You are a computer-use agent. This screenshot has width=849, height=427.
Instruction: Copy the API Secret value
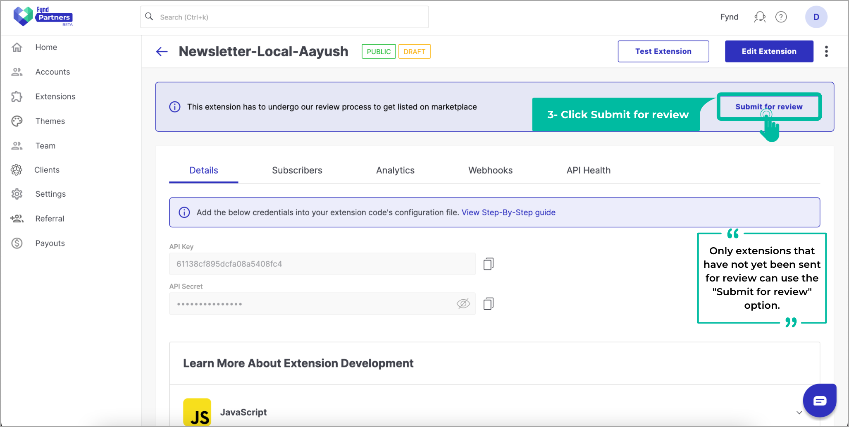[489, 304]
